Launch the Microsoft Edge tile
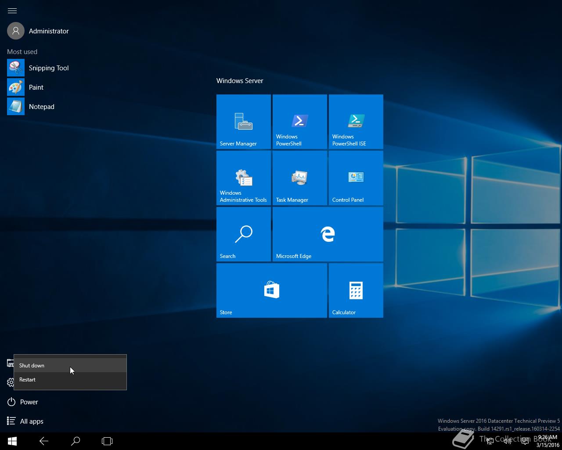Screen dimensions: 562x450 pyautogui.click(x=328, y=234)
